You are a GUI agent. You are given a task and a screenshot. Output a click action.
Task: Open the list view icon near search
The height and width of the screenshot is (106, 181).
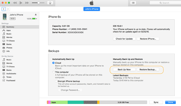pos(133,3)
